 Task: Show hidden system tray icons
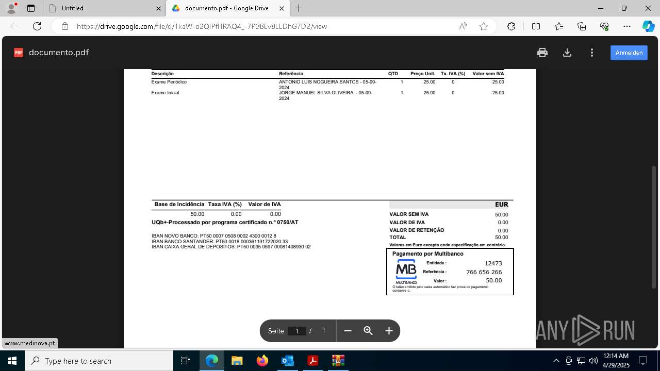[556, 361]
